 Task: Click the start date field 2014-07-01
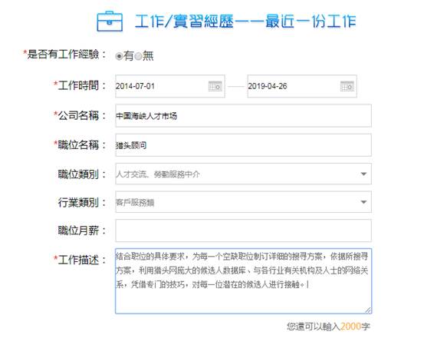pos(170,86)
